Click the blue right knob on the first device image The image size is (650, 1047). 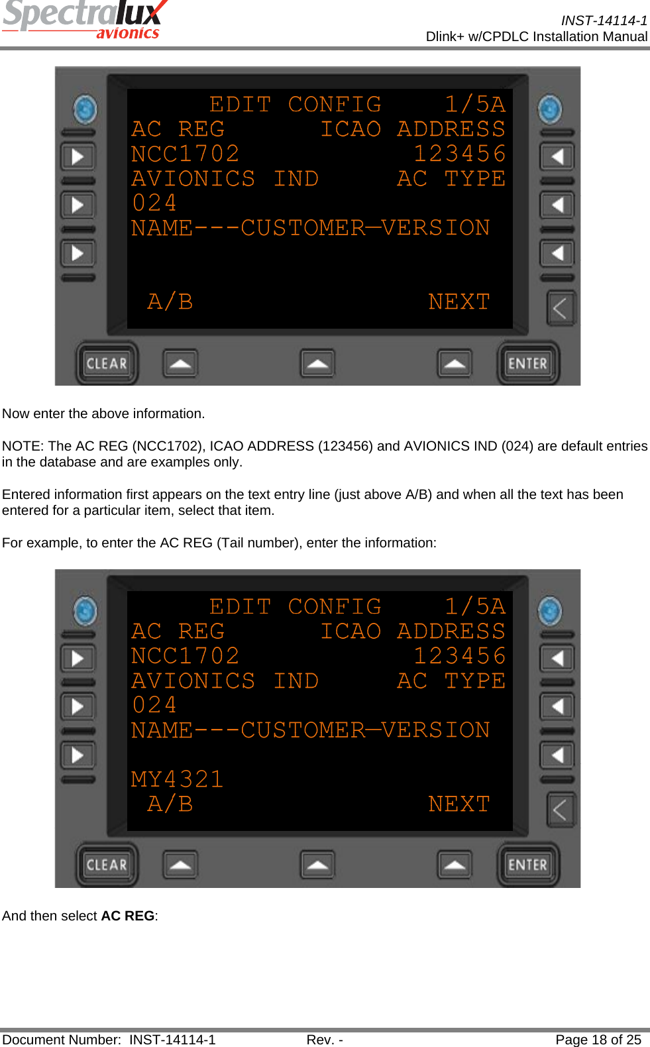point(550,109)
